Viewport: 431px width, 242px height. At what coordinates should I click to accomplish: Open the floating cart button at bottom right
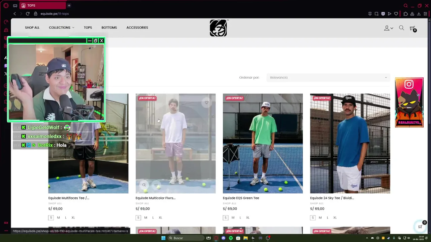point(420,226)
